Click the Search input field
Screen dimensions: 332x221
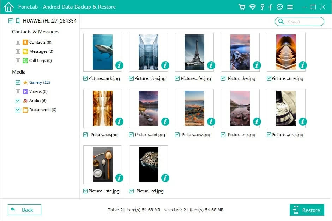pyautogui.click(x=303, y=21)
